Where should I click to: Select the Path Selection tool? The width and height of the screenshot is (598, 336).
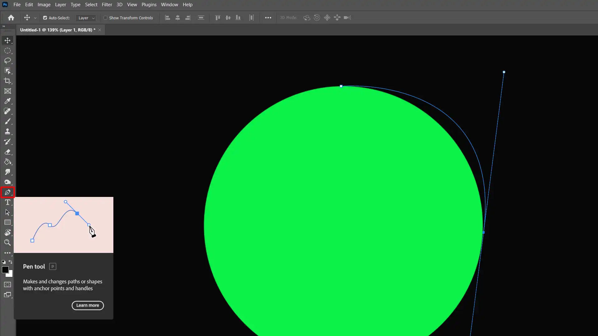coord(7,212)
